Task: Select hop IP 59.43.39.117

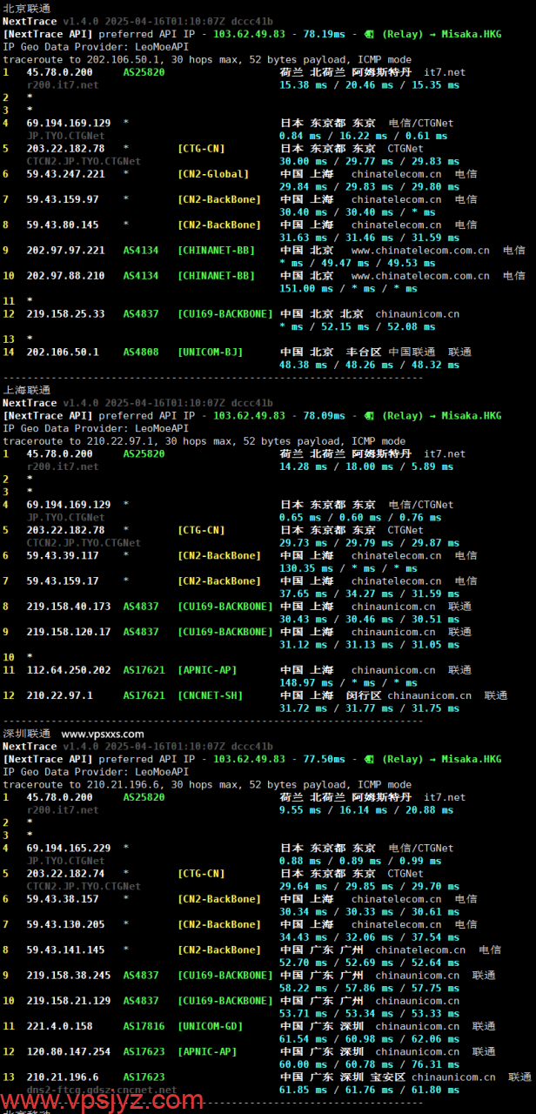Action: [x=63, y=555]
